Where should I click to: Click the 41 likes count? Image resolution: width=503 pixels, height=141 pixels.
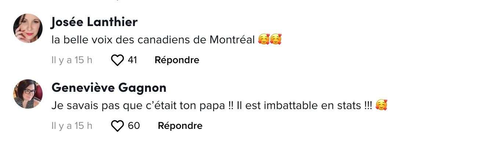click(x=132, y=60)
